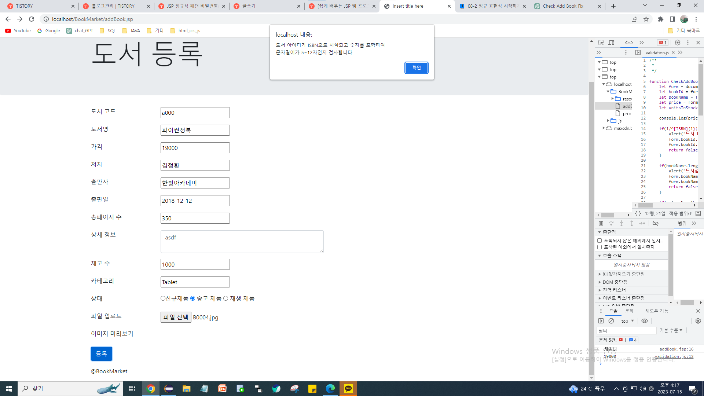
Task: Click the 도서 코드 input field
Action: (x=195, y=113)
